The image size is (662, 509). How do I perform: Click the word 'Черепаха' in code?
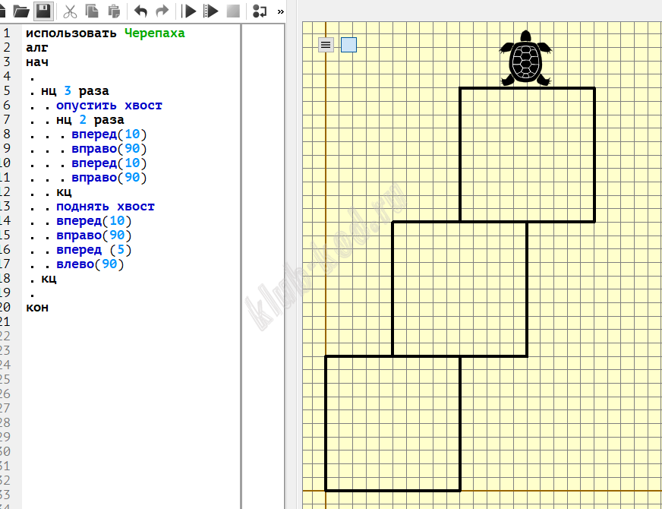pyautogui.click(x=155, y=33)
